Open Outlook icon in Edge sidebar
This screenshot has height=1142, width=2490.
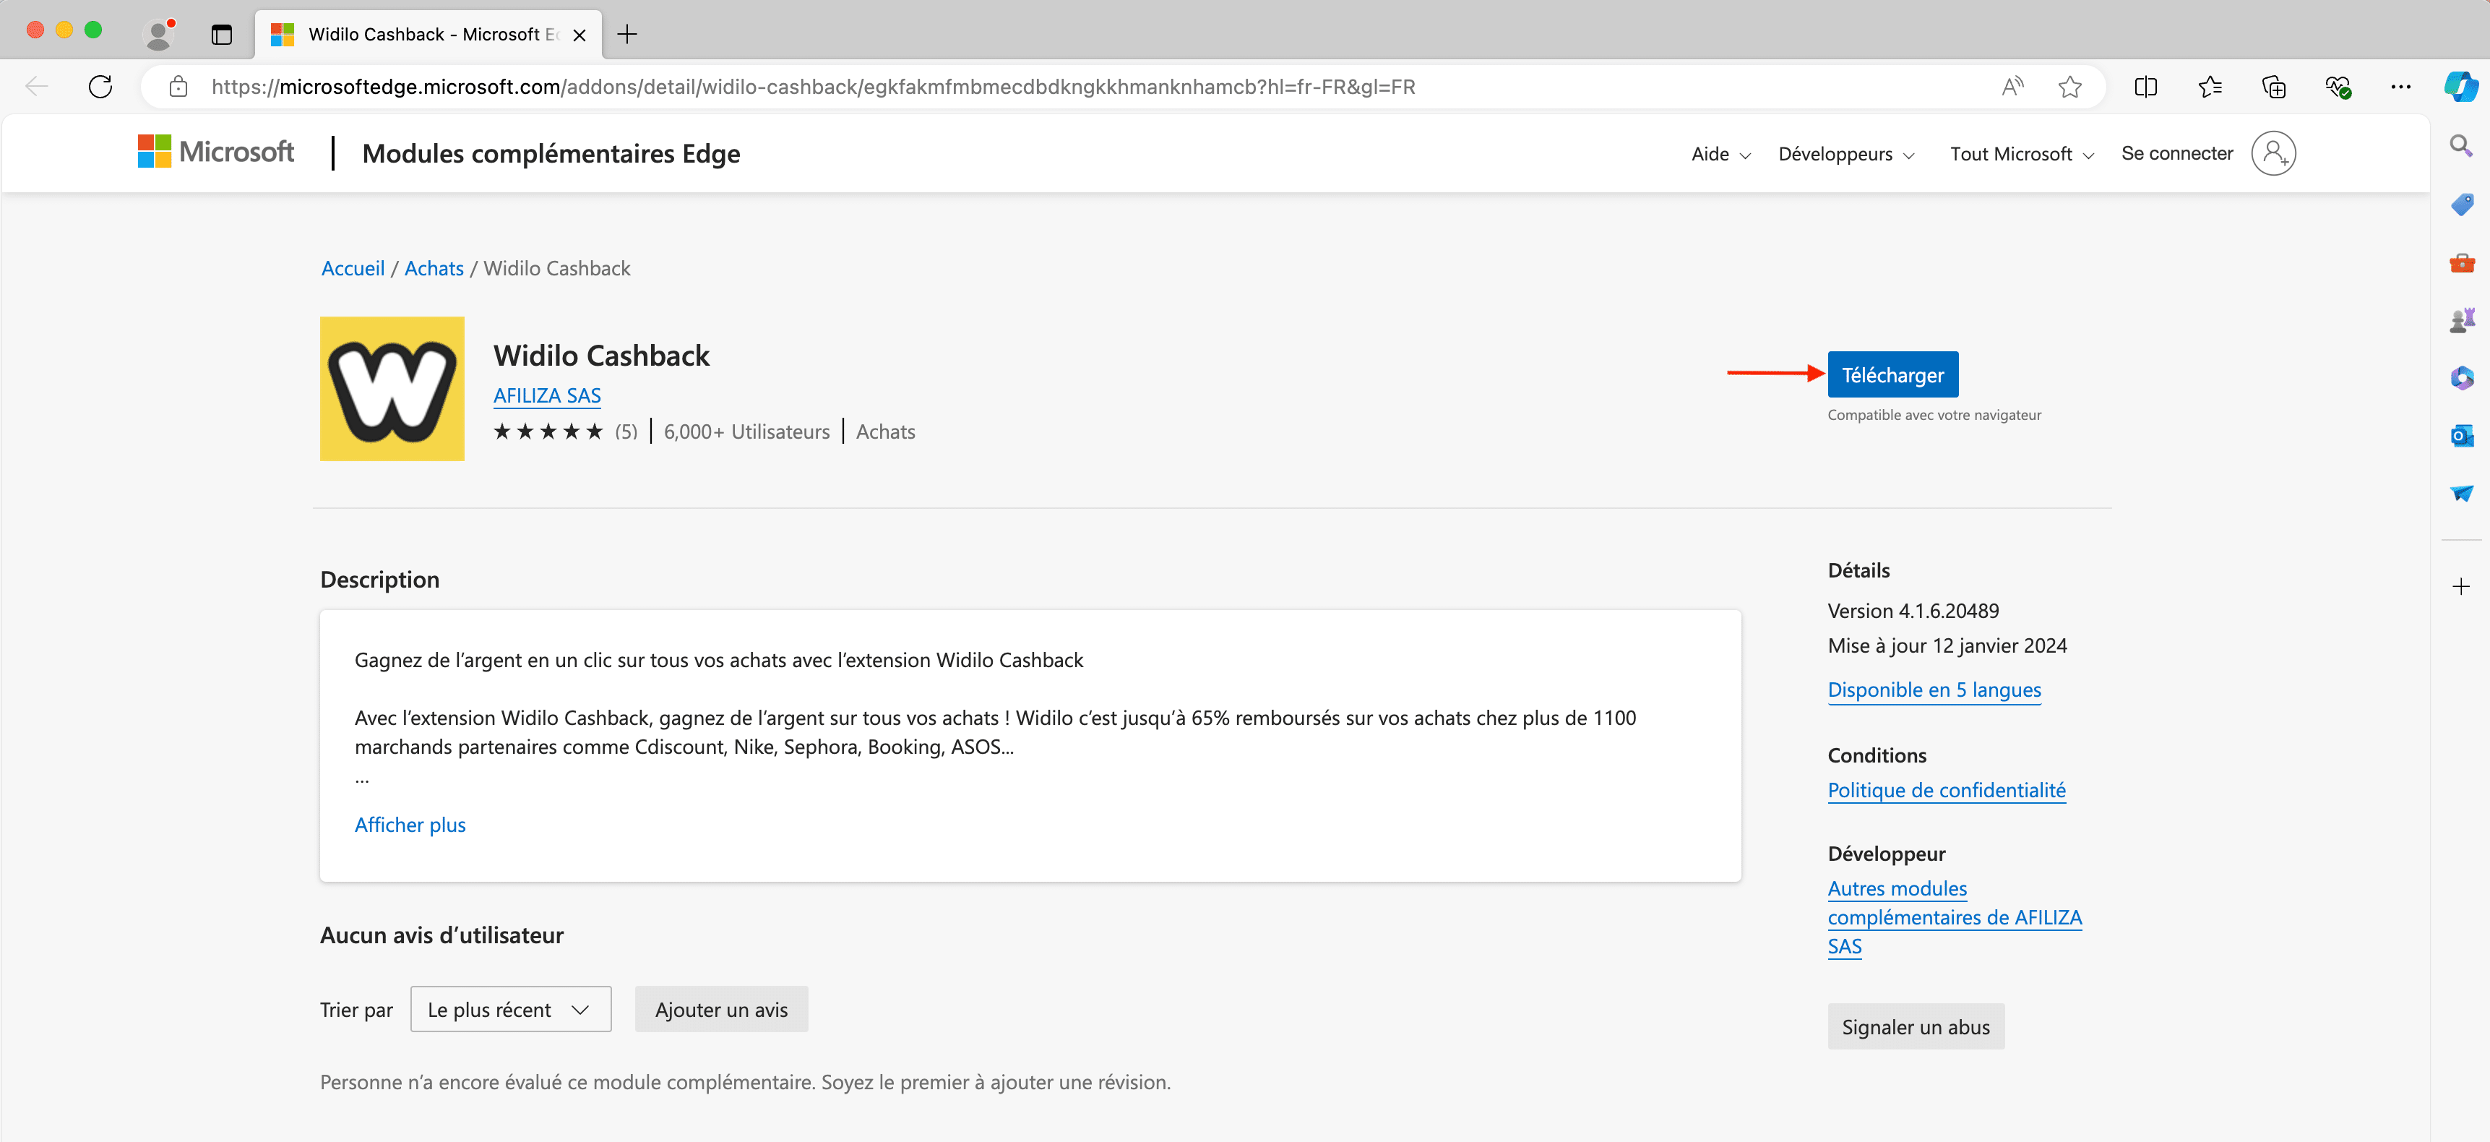click(2461, 436)
